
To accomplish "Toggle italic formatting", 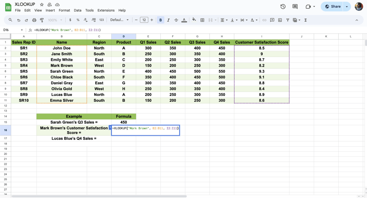I will tap(168, 20).
